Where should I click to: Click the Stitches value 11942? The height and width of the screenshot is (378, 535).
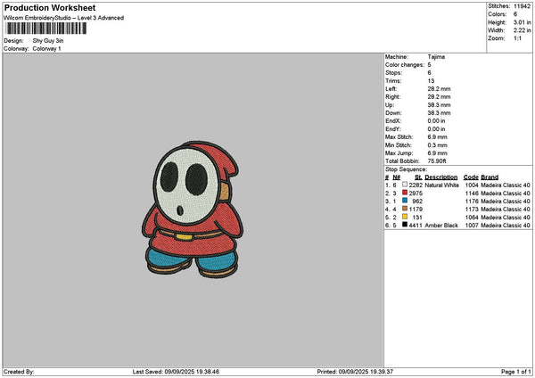coord(522,6)
